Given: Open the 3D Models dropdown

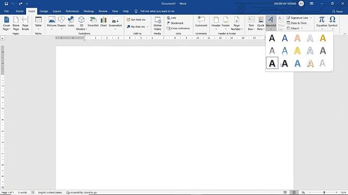Looking at the screenshot, I should coord(81,23).
